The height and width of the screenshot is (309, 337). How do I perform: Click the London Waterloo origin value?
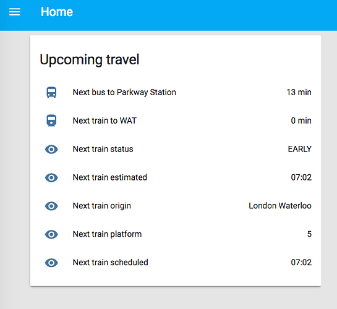click(280, 206)
